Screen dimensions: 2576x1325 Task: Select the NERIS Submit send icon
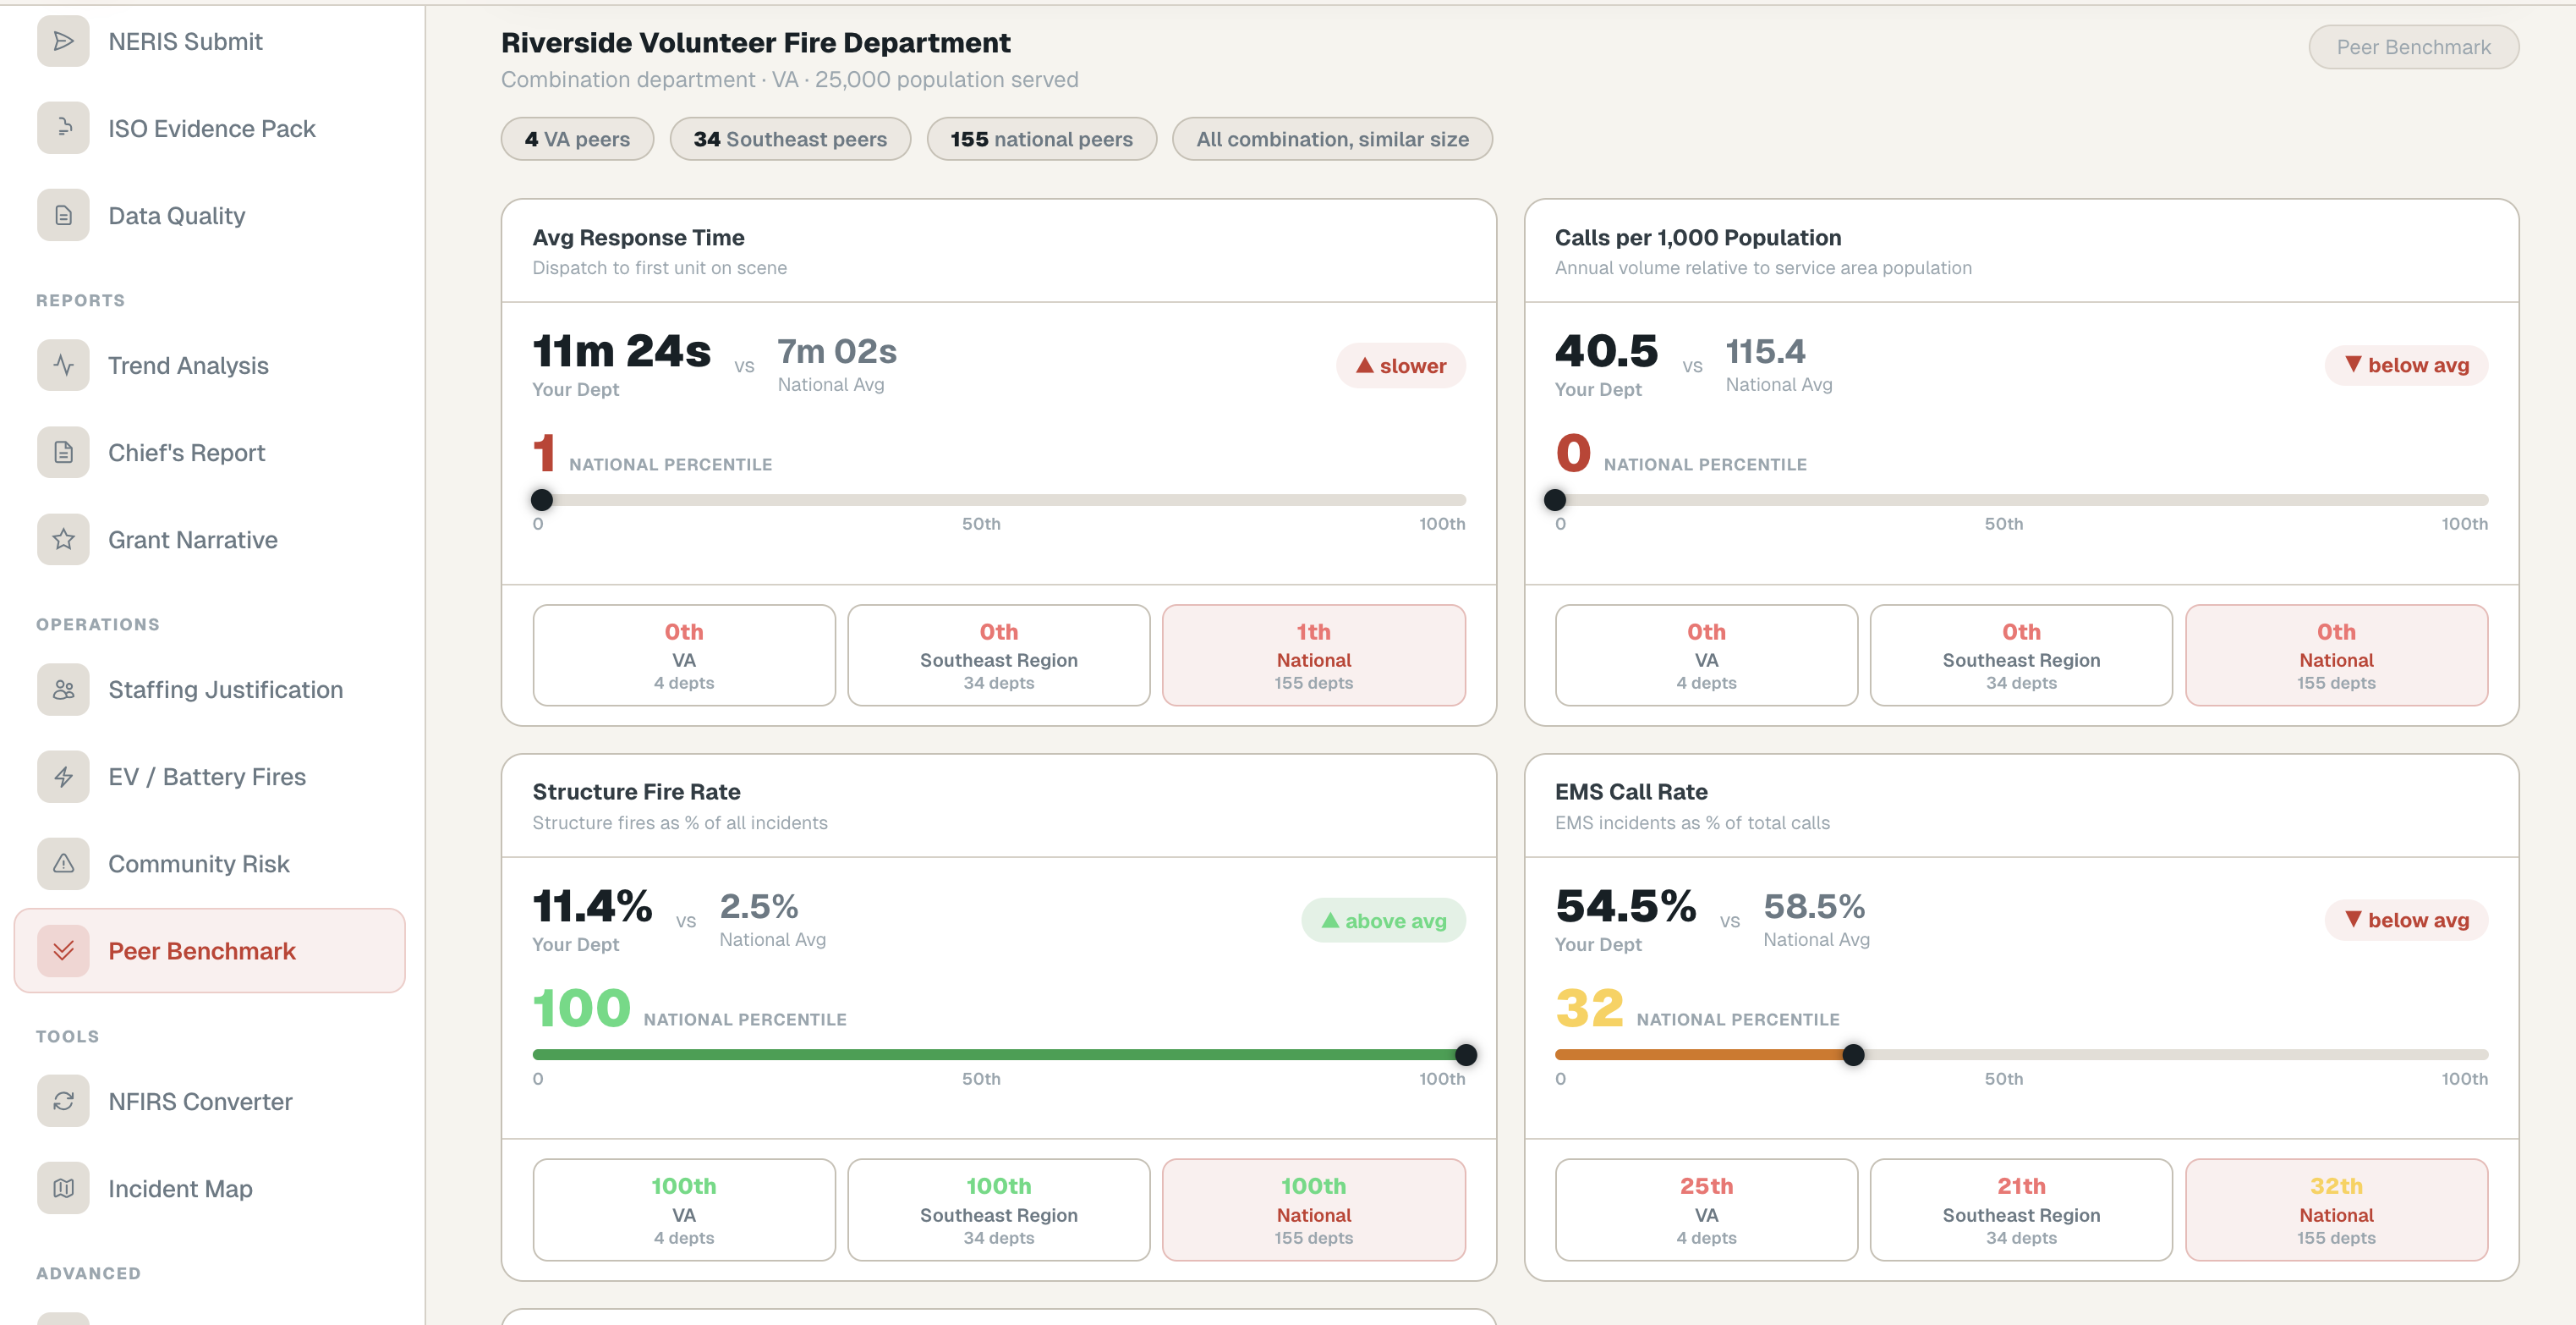pos(63,41)
